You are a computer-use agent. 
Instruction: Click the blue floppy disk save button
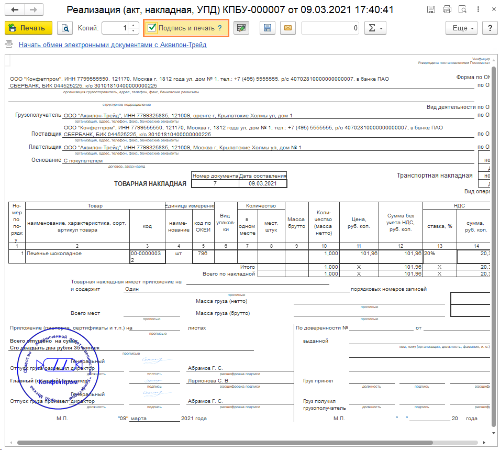click(268, 28)
